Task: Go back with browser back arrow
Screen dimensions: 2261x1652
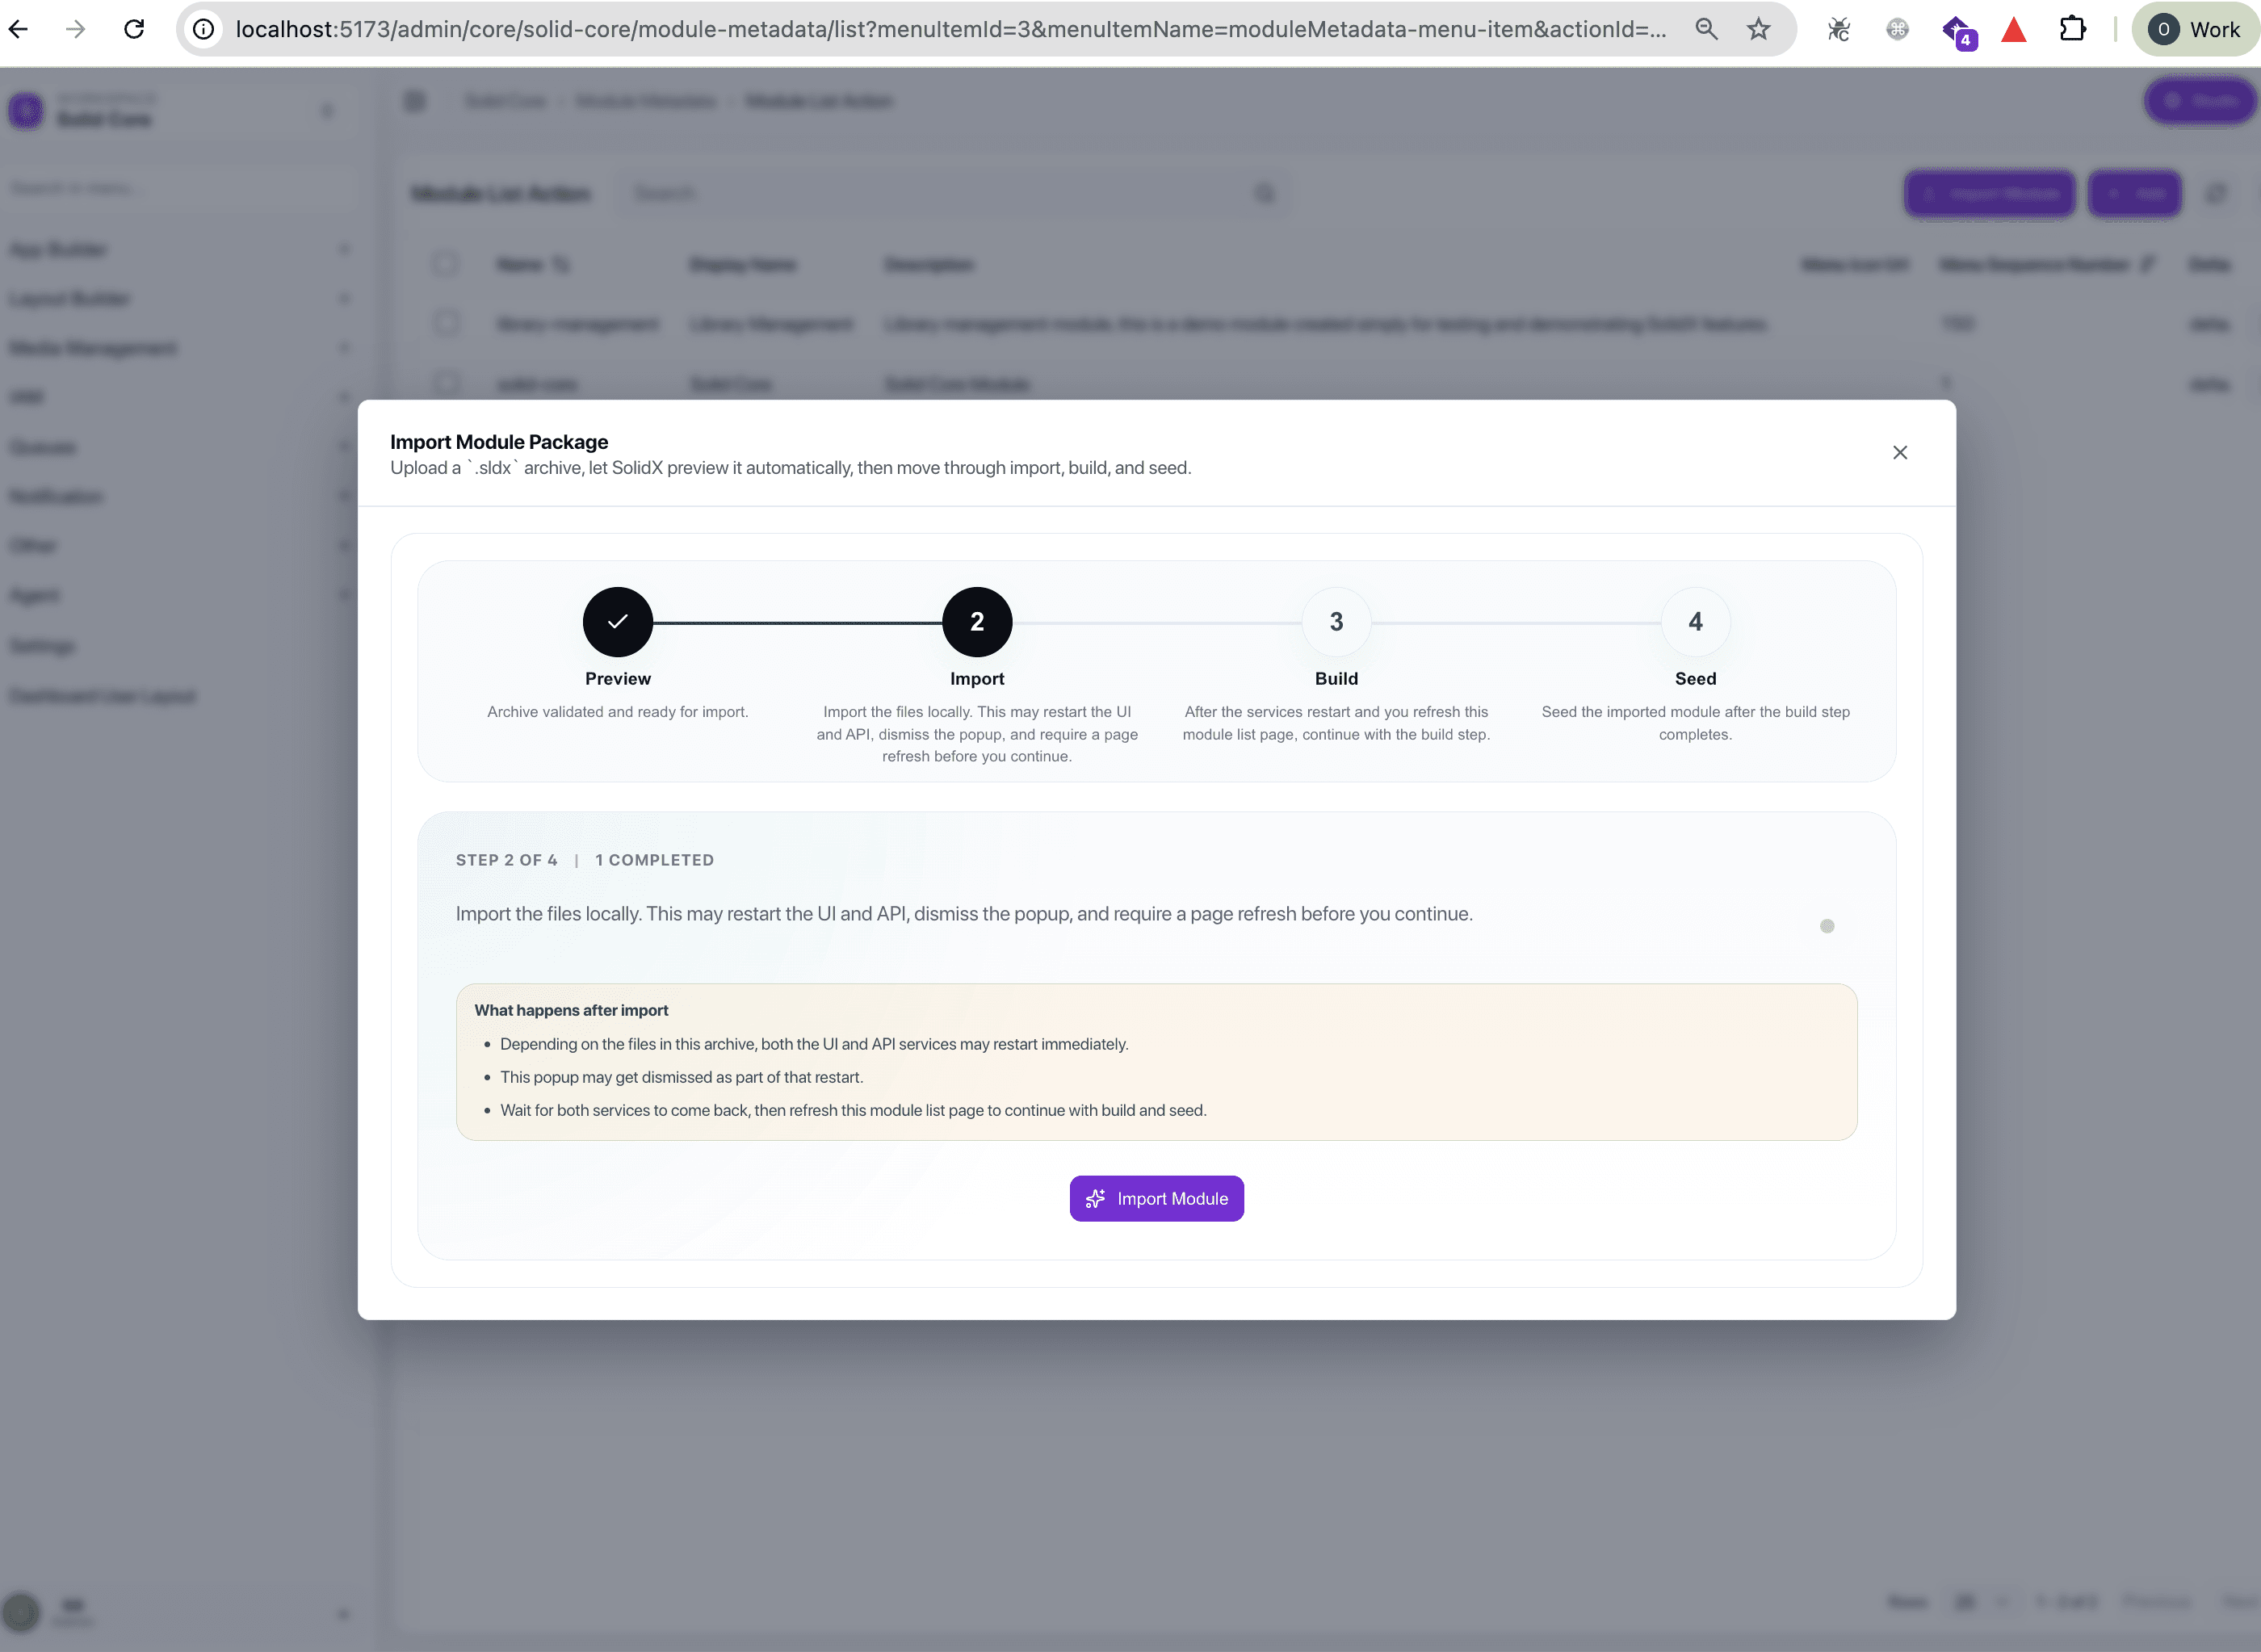Action: pyautogui.click(x=18, y=29)
